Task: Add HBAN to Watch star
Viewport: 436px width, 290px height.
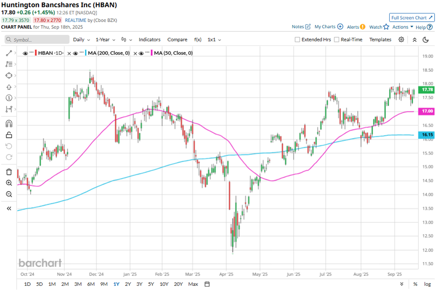Action: point(386,27)
